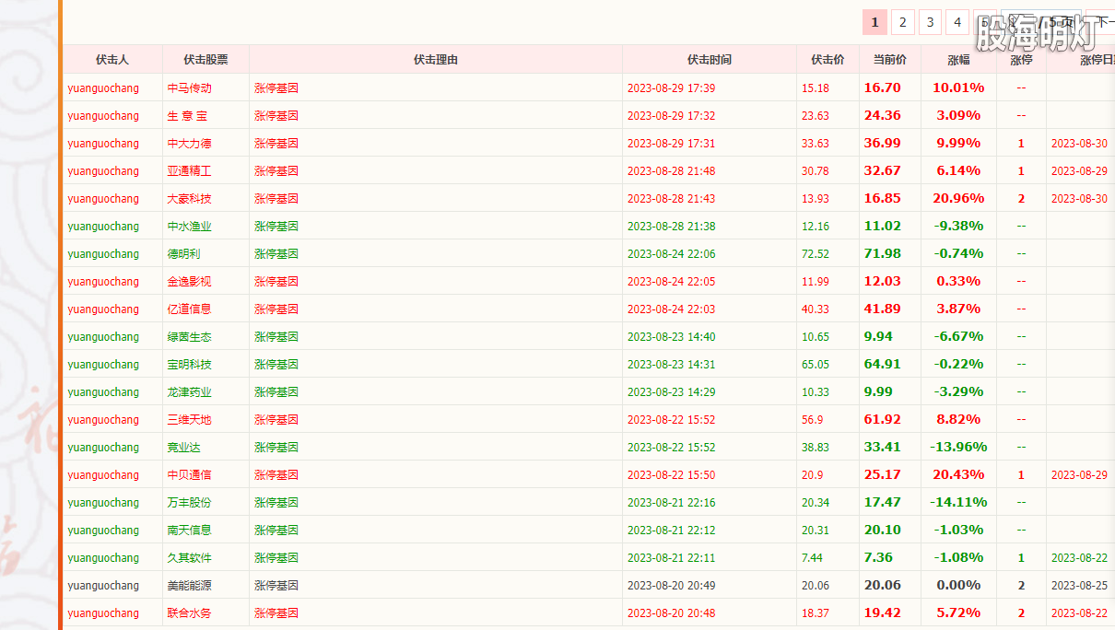The width and height of the screenshot is (1115, 630).
Task: Select time 2023-08-24 22:06
Action: [x=672, y=254]
